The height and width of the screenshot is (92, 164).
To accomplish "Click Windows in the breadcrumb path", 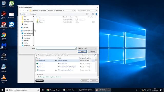I will tap(51, 10).
